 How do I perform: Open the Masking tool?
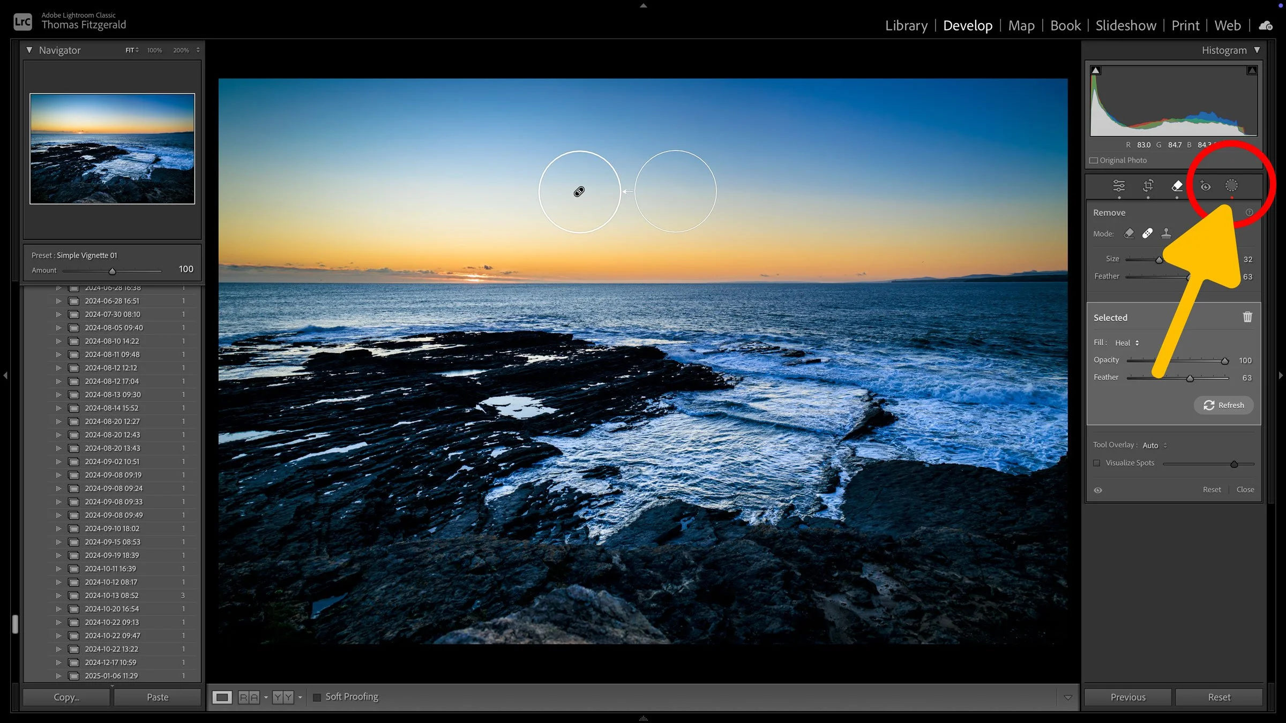point(1231,186)
